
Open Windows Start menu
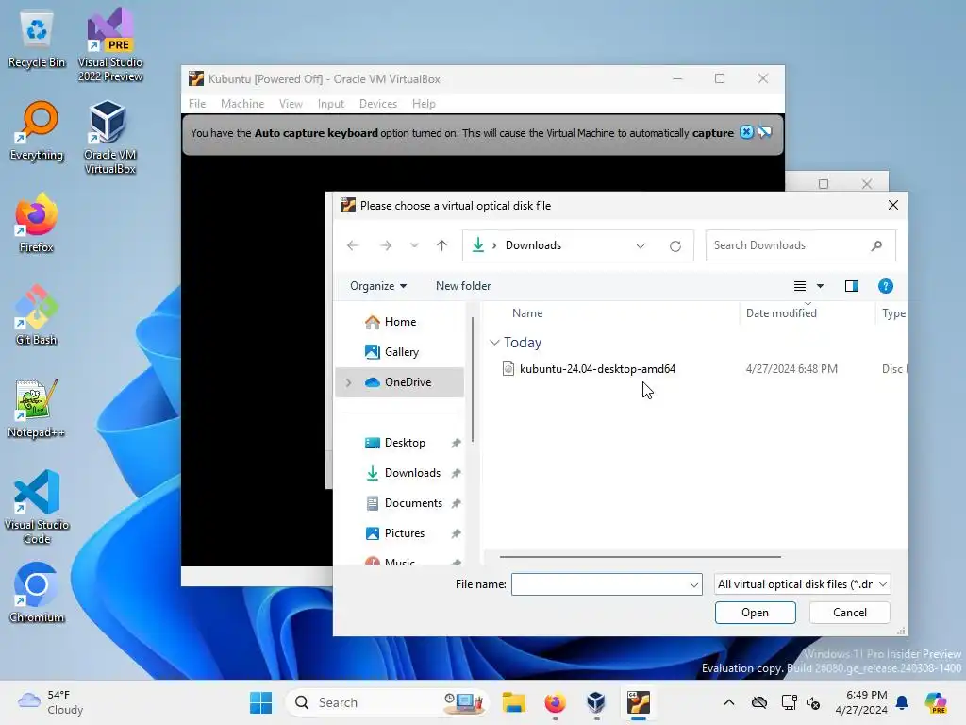coord(260,702)
